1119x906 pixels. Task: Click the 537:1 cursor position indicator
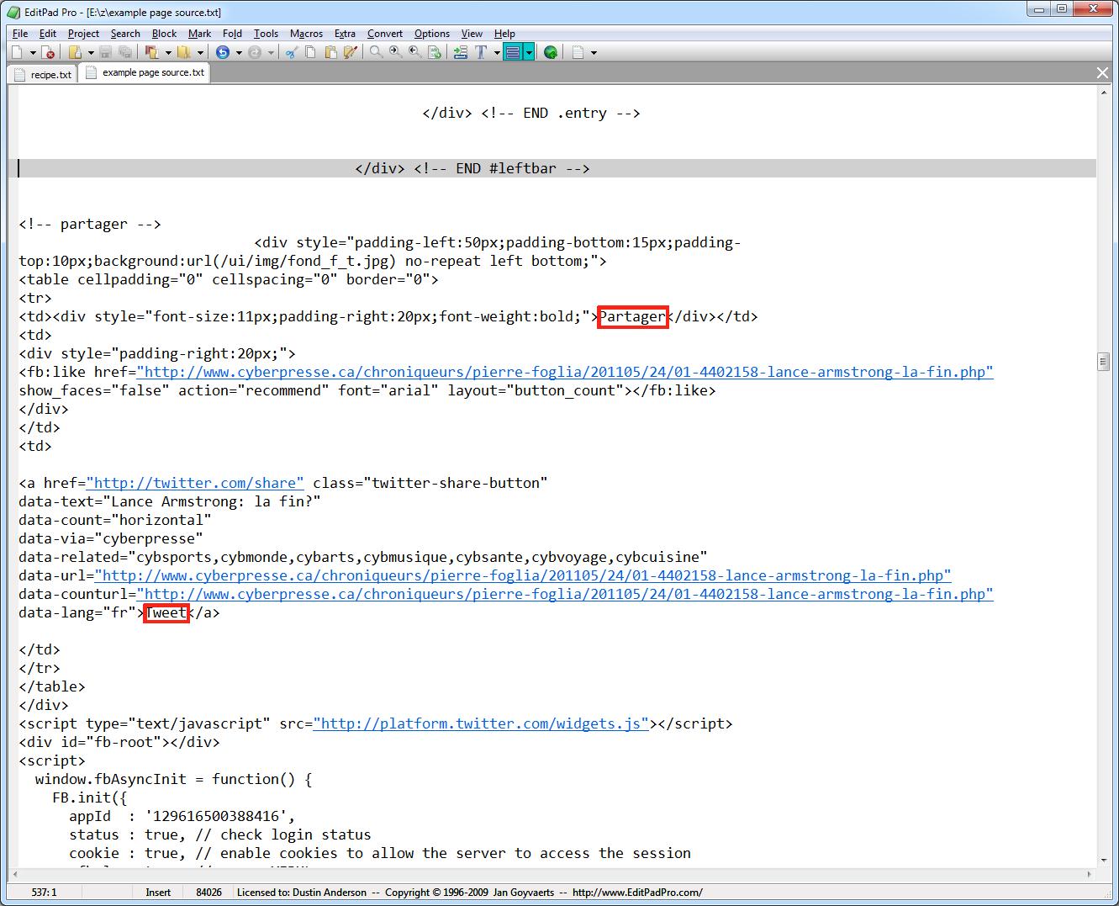click(x=45, y=893)
